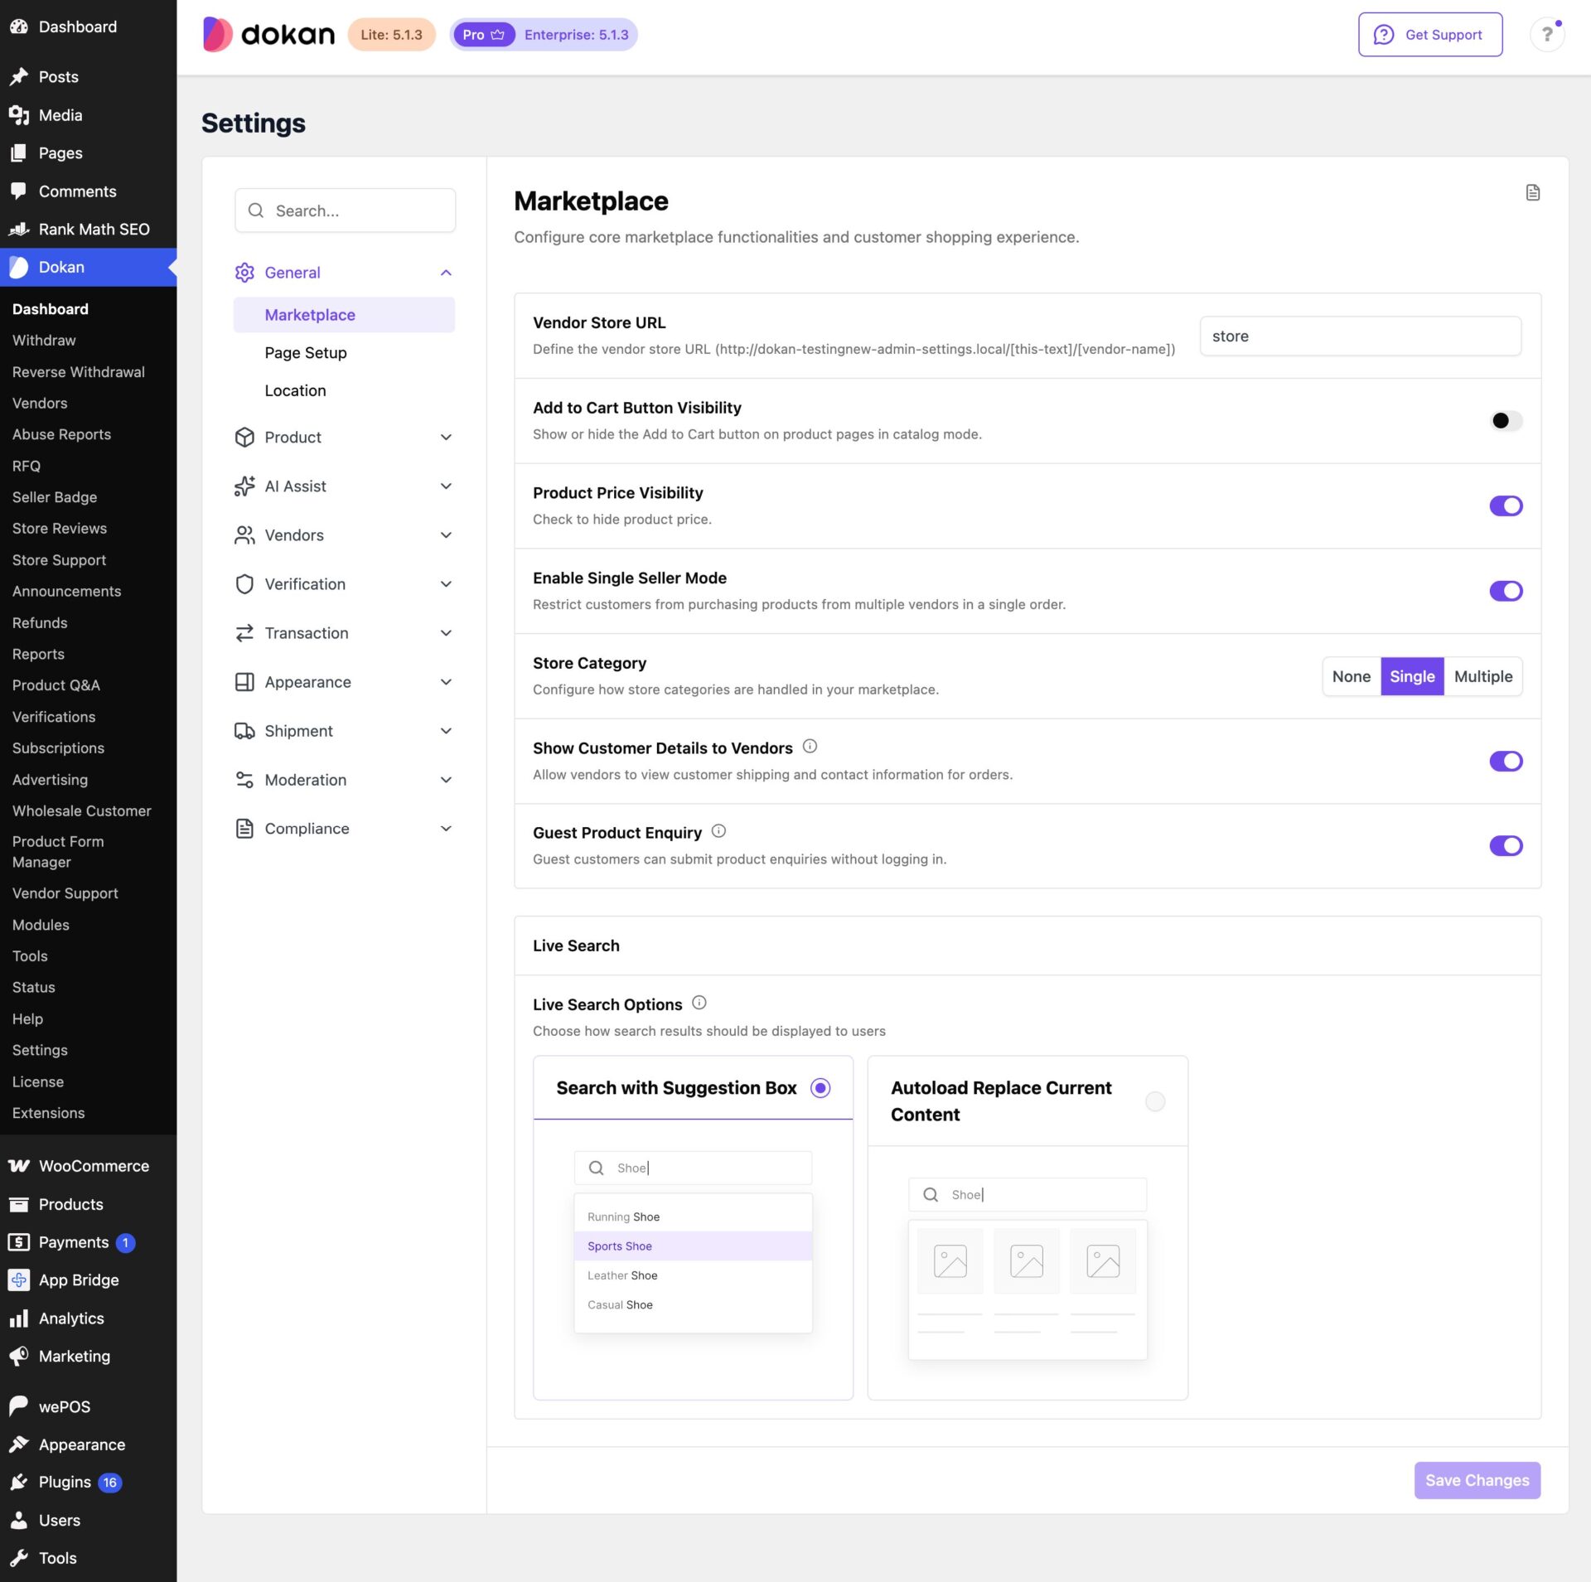Expand the Moderation section chevron
This screenshot has height=1582, width=1591.
pos(446,780)
